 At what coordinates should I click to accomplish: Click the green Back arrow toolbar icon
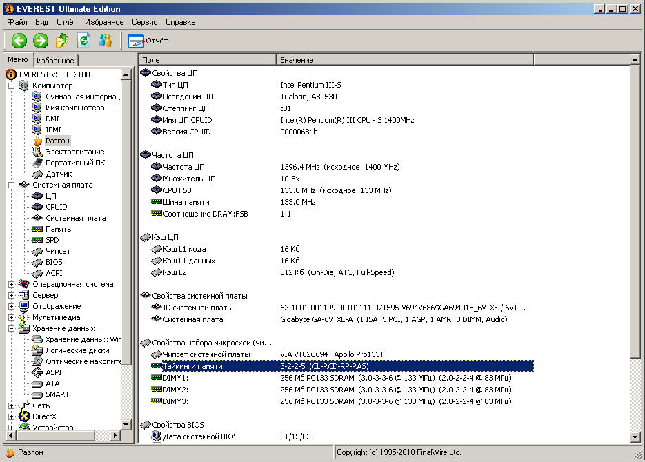pos(19,41)
